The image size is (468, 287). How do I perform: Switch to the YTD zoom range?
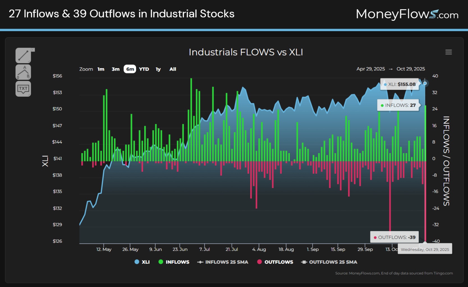pyautogui.click(x=144, y=69)
